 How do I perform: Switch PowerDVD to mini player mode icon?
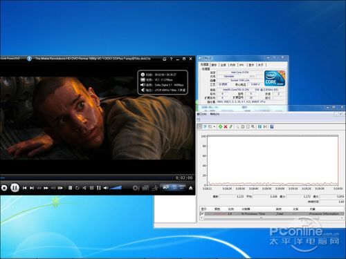[x=165, y=59]
